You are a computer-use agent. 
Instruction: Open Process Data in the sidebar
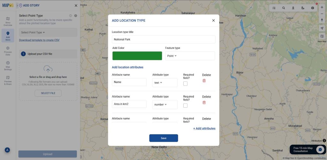click(x=8, y=51)
